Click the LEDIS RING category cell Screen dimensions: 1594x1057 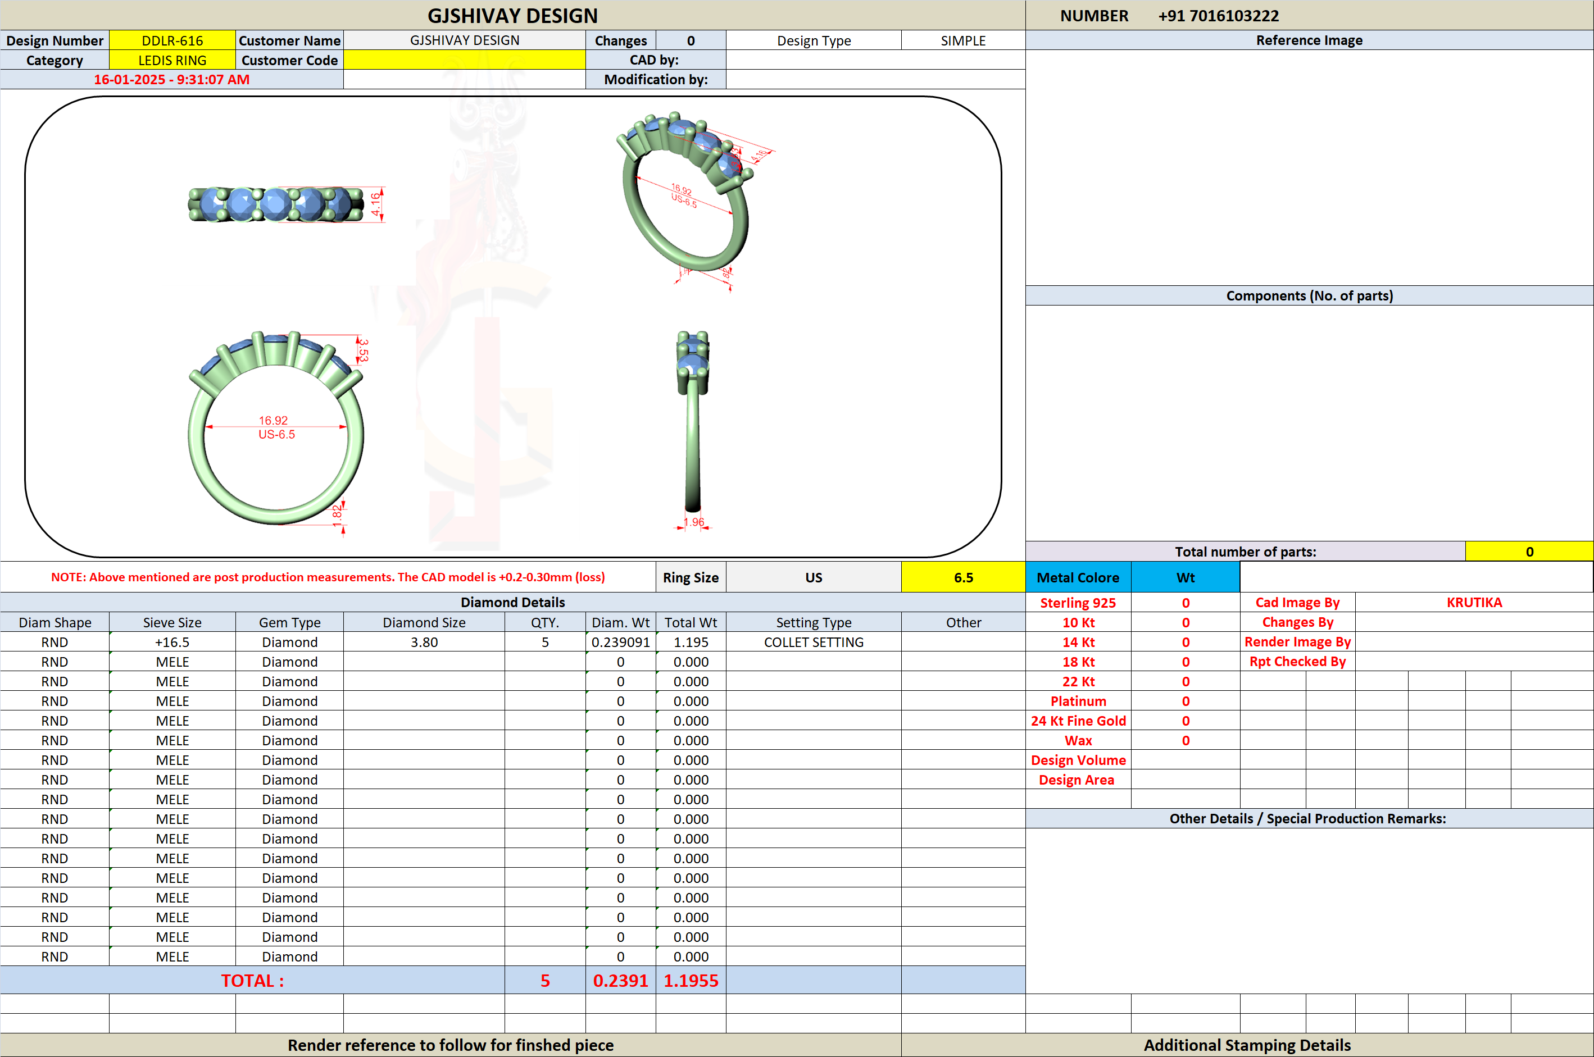172,60
